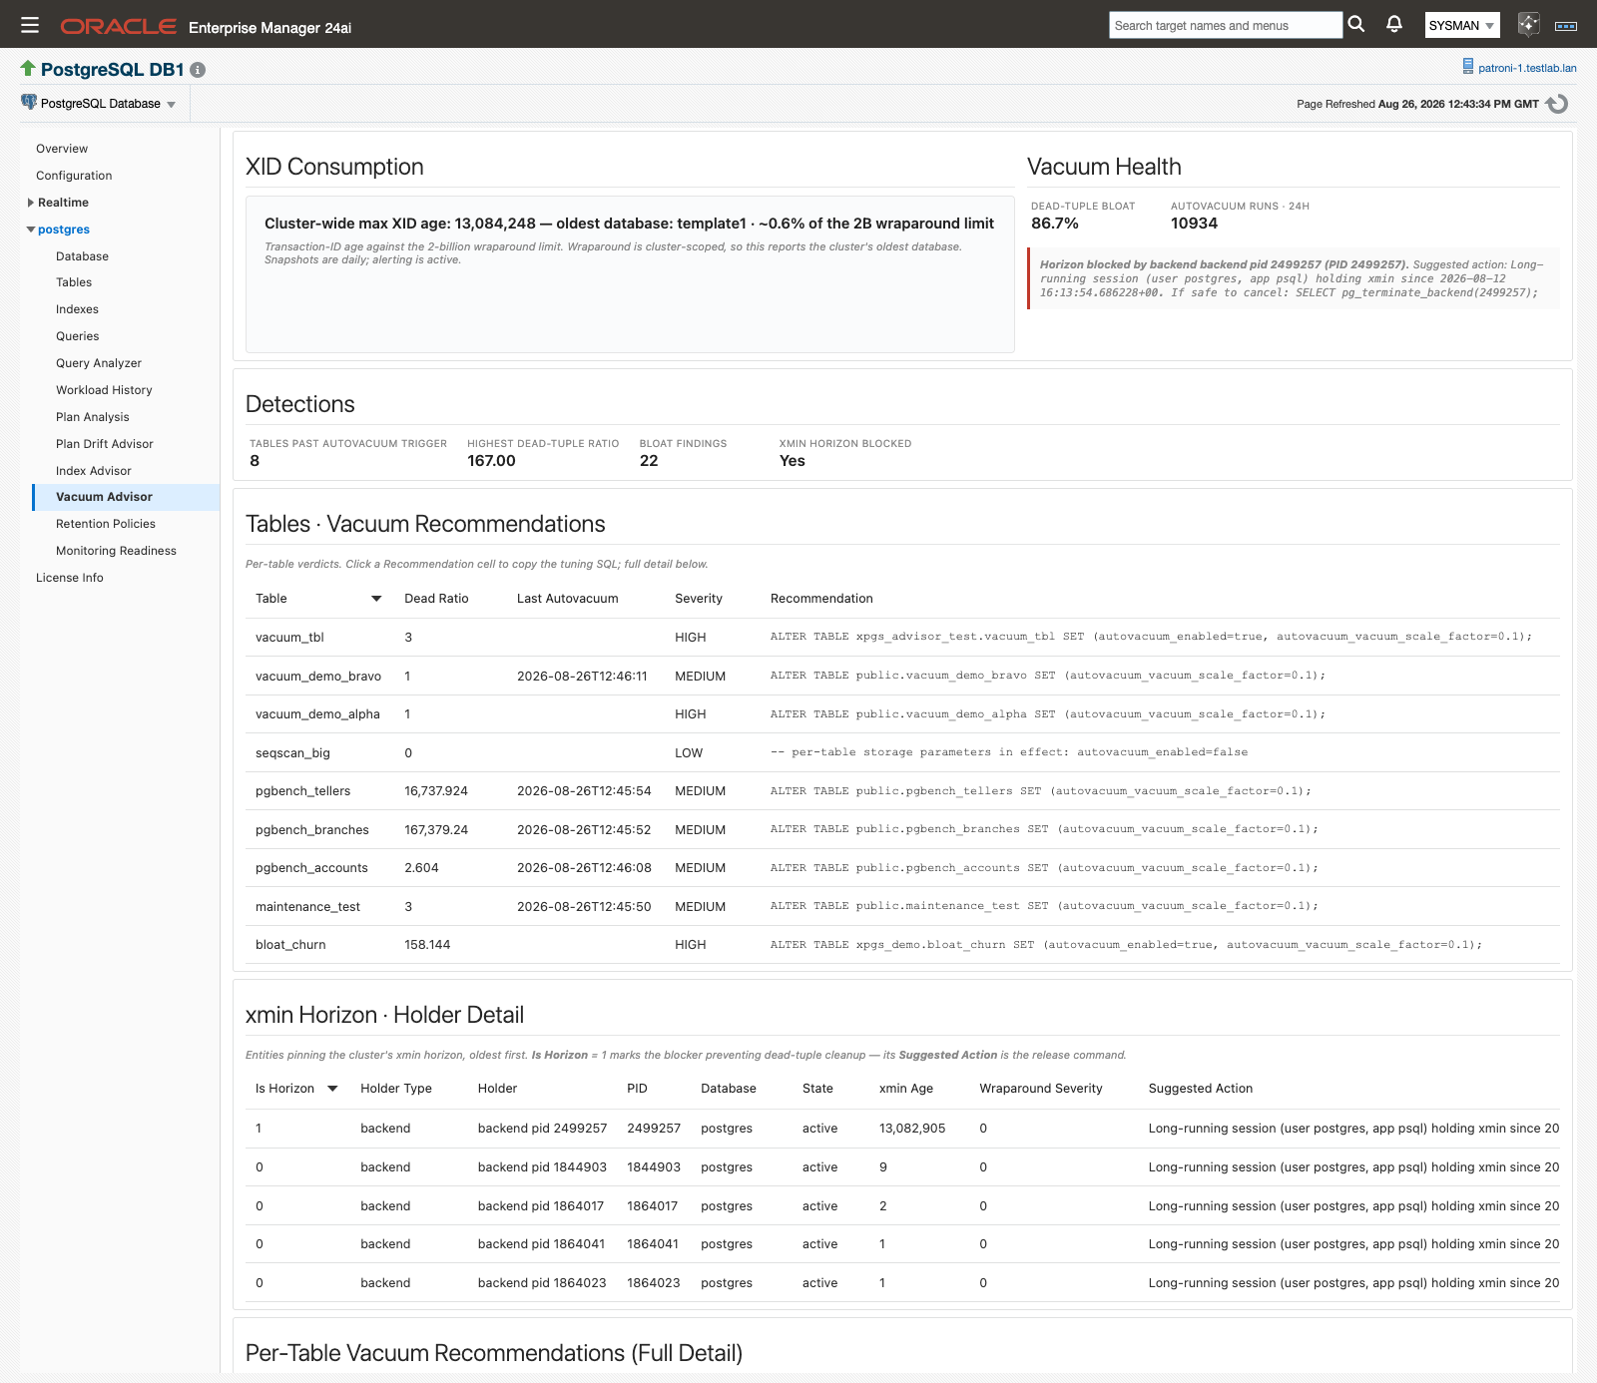
Task: Copy maintenance_test recommendation SQL
Action: [x=1044, y=906]
